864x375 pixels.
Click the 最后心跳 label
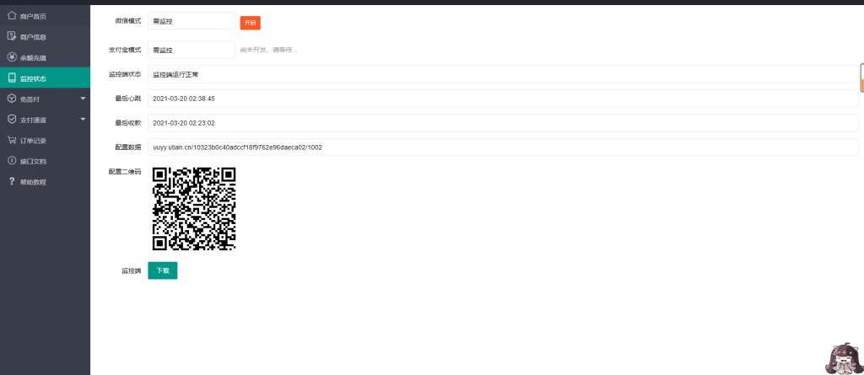[x=128, y=99]
